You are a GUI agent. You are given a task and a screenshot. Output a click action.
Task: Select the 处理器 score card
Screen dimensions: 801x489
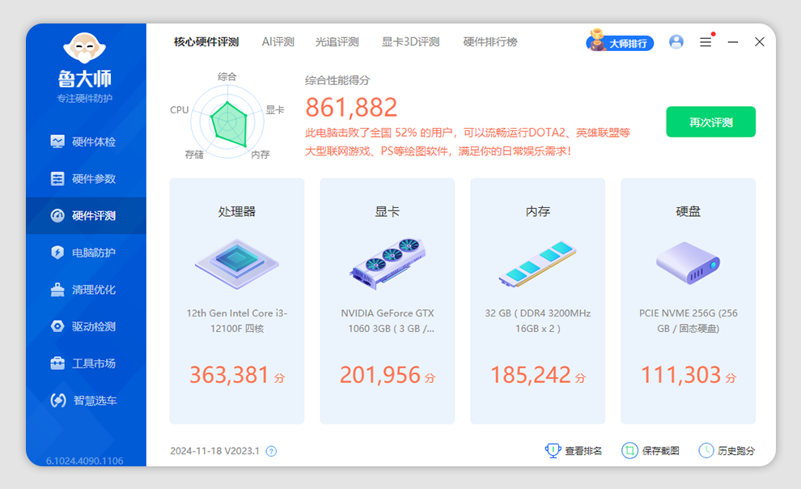coord(236,300)
